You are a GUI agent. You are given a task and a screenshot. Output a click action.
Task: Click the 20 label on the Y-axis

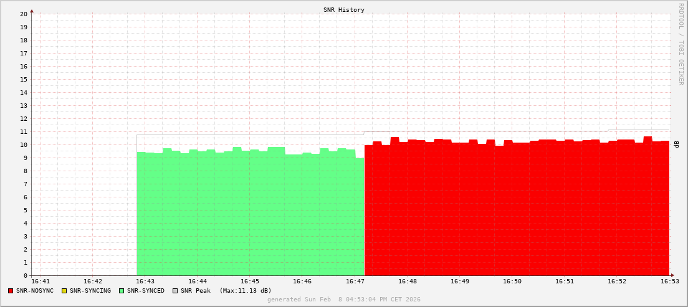[x=24, y=14]
